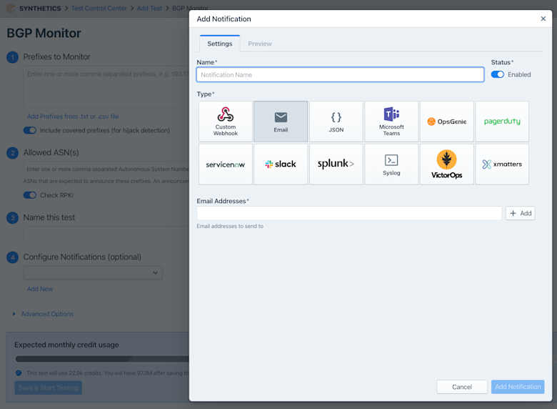Select the Splunk notification type
Image resolution: width=557 pixels, height=409 pixels.
tap(336, 164)
